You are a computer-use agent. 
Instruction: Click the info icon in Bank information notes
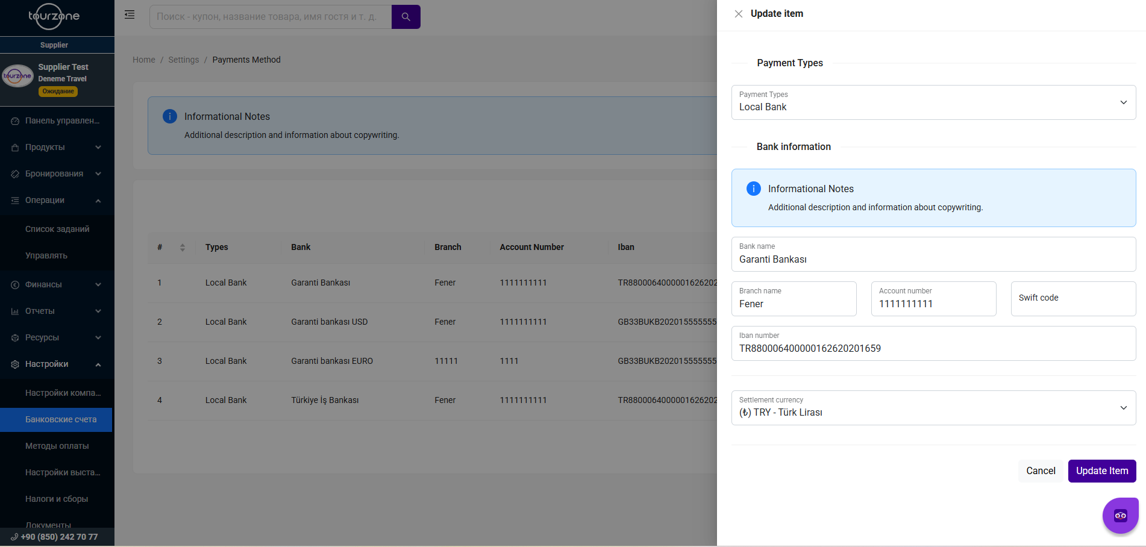coord(753,189)
